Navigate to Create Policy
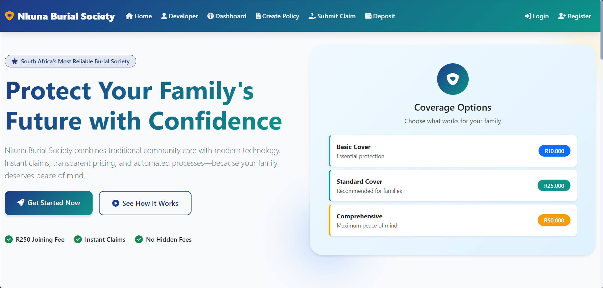 [277, 16]
